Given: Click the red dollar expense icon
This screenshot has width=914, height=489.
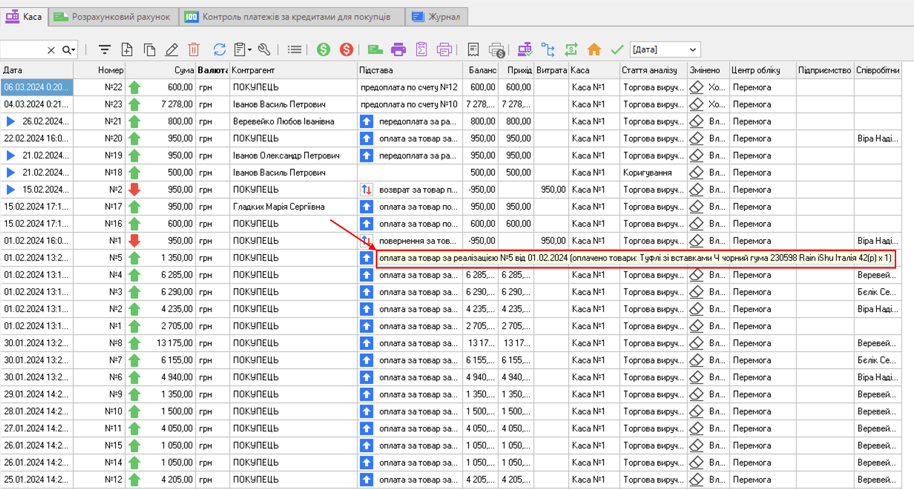Looking at the screenshot, I should (x=346, y=49).
